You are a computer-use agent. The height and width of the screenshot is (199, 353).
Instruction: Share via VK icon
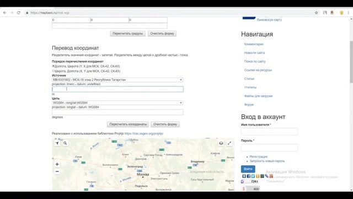coord(244,176)
